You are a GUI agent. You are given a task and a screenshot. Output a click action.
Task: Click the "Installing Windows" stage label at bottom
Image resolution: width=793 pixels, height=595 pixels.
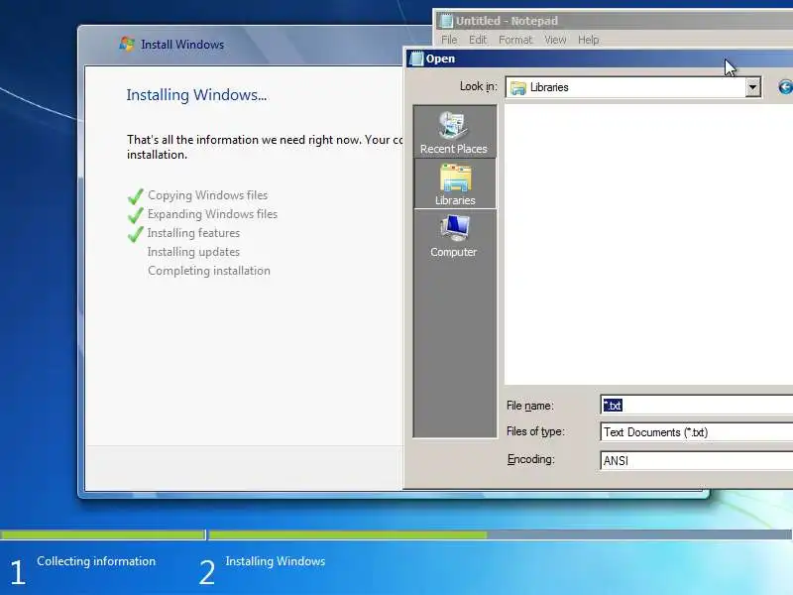tap(276, 561)
